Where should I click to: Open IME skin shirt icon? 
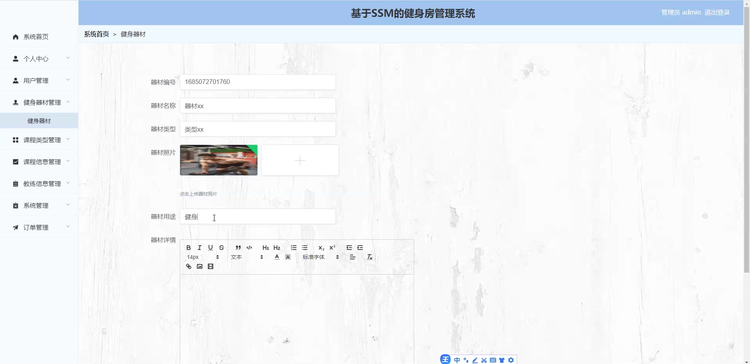[502, 360]
